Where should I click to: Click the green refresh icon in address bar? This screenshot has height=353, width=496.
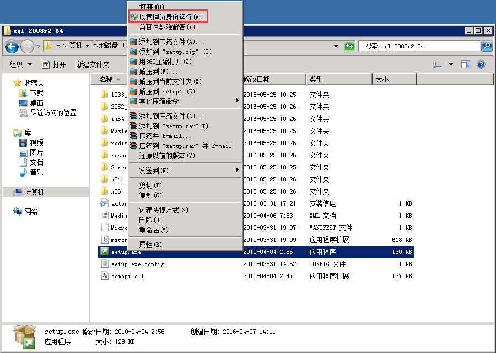349,46
